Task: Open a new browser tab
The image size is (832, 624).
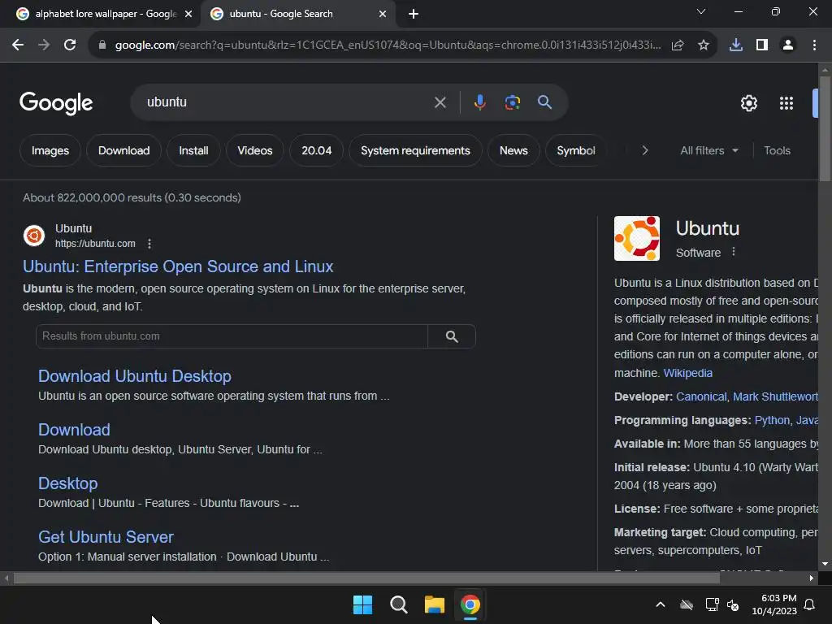Action: tap(414, 14)
